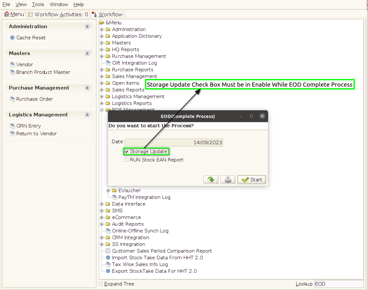Collapse the Administration sidebar panel chevron
368x290 pixels.
87,27
